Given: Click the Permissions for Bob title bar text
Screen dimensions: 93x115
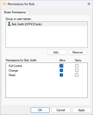Looking at the screenshot, I should tap(21, 4).
